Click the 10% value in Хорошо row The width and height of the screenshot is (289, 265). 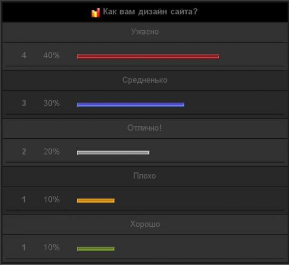(52, 247)
